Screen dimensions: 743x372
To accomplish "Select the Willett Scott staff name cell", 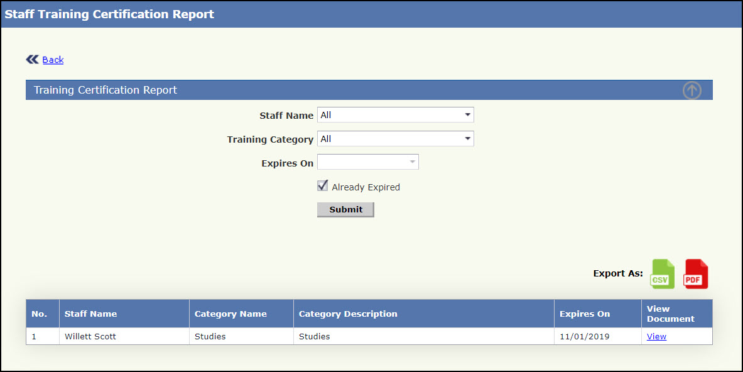I will [90, 336].
